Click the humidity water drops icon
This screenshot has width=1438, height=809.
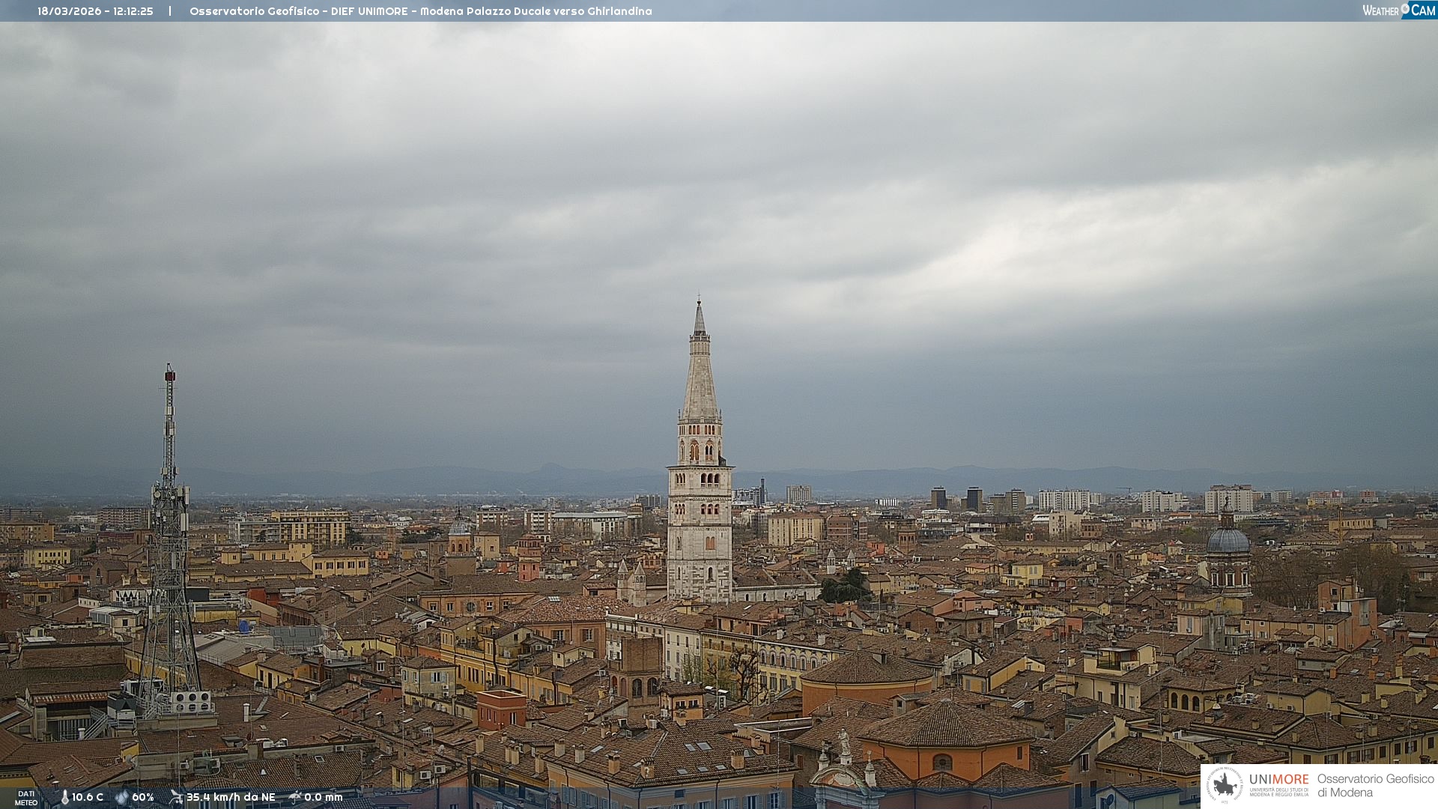pyautogui.click(x=122, y=798)
